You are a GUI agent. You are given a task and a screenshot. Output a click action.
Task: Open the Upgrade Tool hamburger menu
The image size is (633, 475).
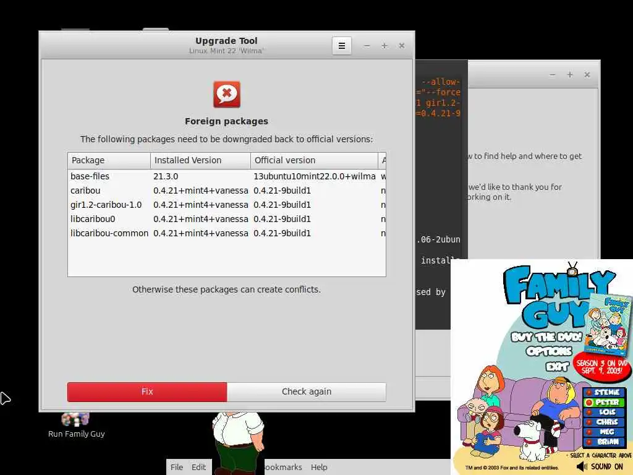click(x=341, y=46)
